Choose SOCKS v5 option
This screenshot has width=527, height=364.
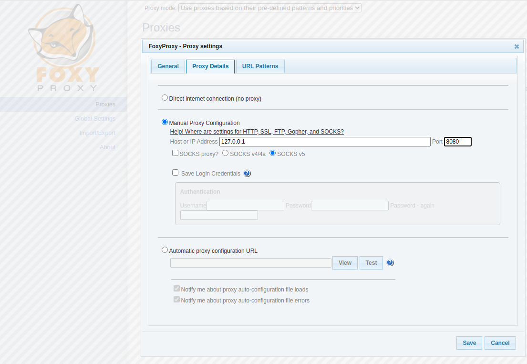[273, 153]
